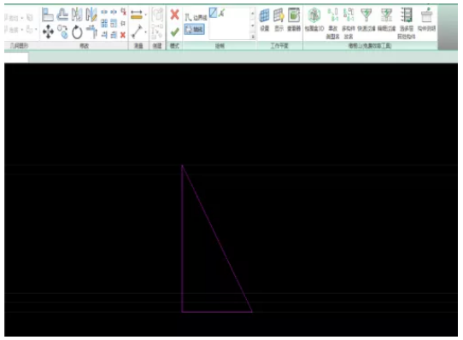Select the vertical magenta sketch line

tap(182, 239)
